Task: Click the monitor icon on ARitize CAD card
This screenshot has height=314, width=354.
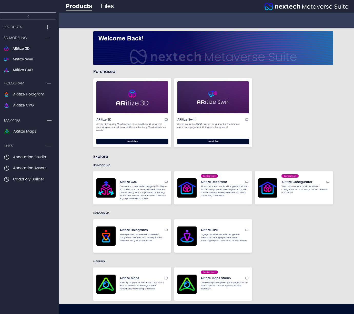Action: [166, 182]
